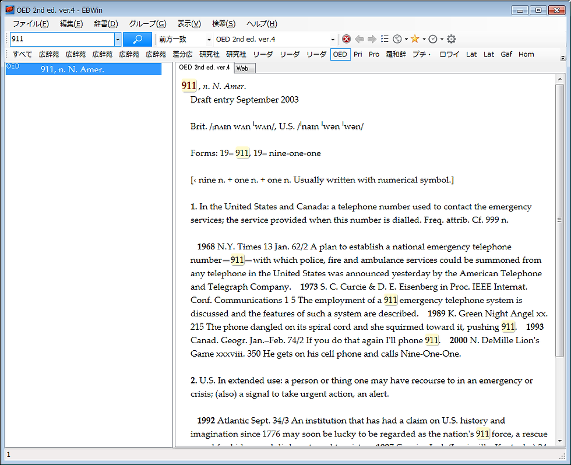Click the 'Cf. 999 n.' cross-reference text
The width and height of the screenshot is (571, 465).
click(x=490, y=220)
